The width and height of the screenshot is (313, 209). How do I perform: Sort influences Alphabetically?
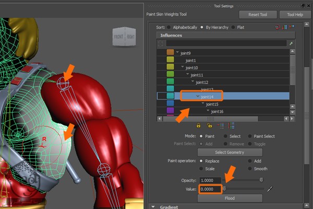tap(169, 27)
